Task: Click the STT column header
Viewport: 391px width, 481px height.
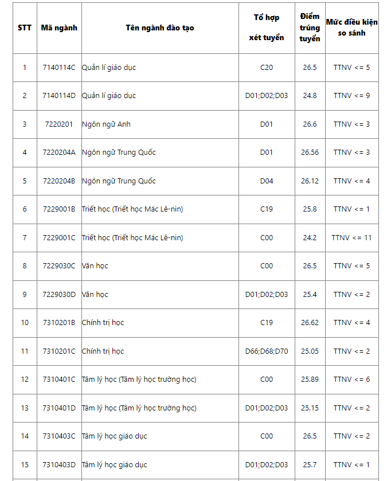Action: point(25,28)
